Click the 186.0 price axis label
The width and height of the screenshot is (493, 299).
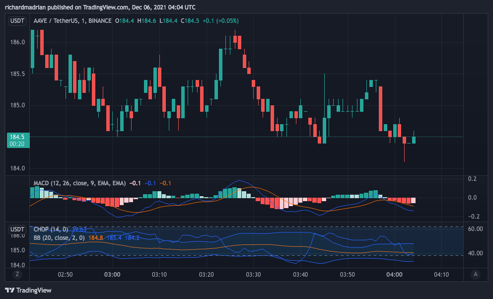pyautogui.click(x=17, y=42)
